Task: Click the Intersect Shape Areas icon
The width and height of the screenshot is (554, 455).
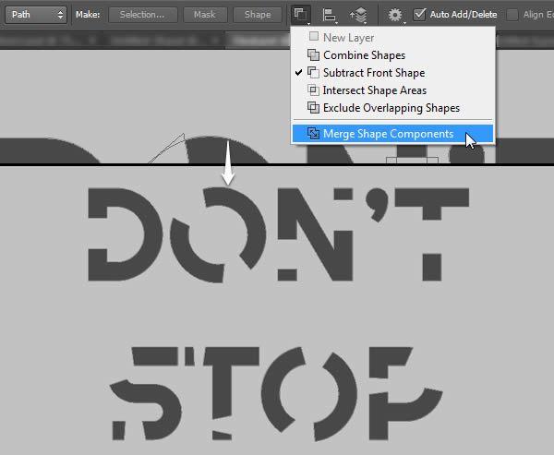Action: [x=313, y=90]
